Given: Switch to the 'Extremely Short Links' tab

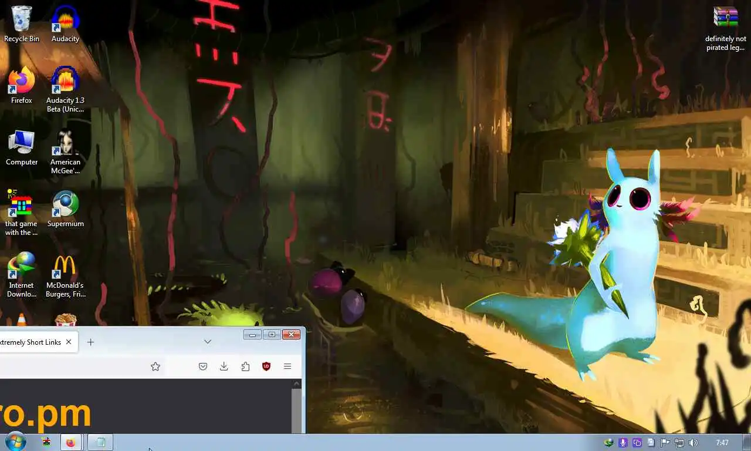Looking at the screenshot, I should 32,342.
